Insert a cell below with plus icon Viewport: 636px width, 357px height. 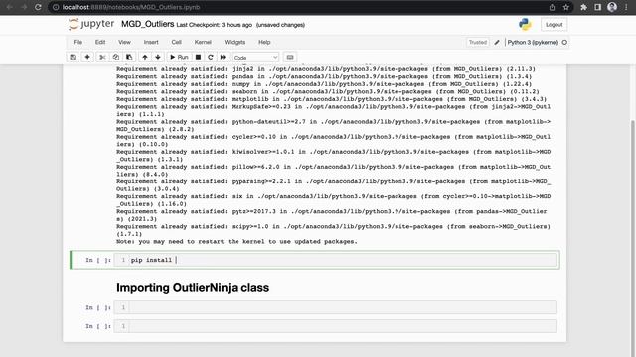[x=87, y=58]
